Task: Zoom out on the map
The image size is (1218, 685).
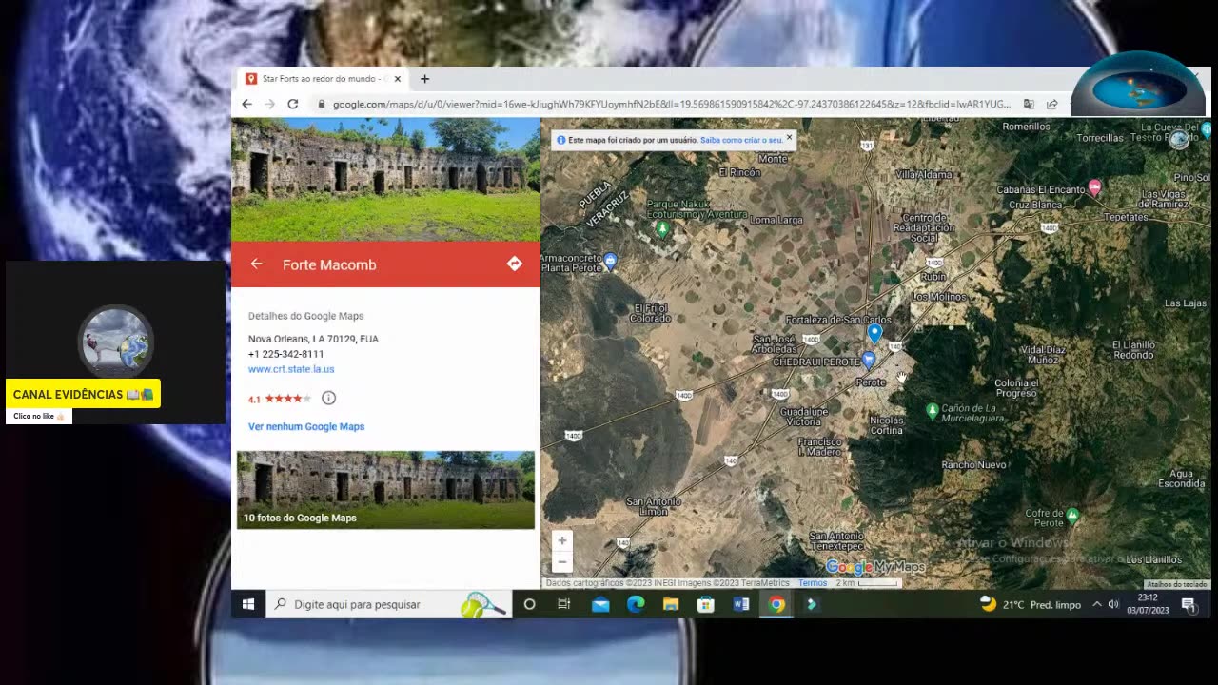Action: (x=562, y=561)
